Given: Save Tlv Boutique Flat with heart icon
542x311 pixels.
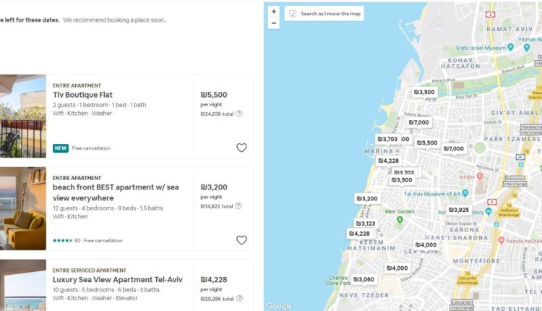Looking at the screenshot, I should pyautogui.click(x=241, y=148).
